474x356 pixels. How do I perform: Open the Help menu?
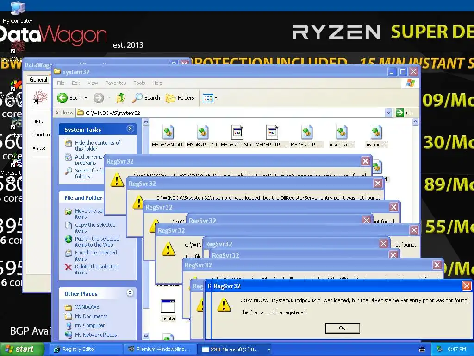(157, 83)
